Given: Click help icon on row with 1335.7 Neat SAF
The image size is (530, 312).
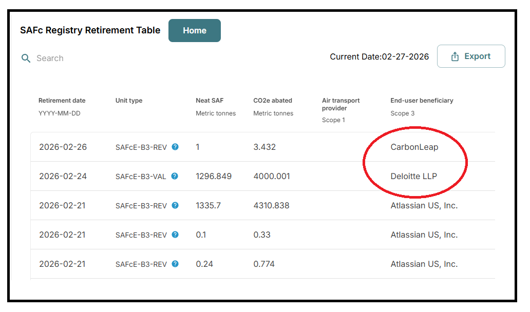Looking at the screenshot, I should [175, 205].
